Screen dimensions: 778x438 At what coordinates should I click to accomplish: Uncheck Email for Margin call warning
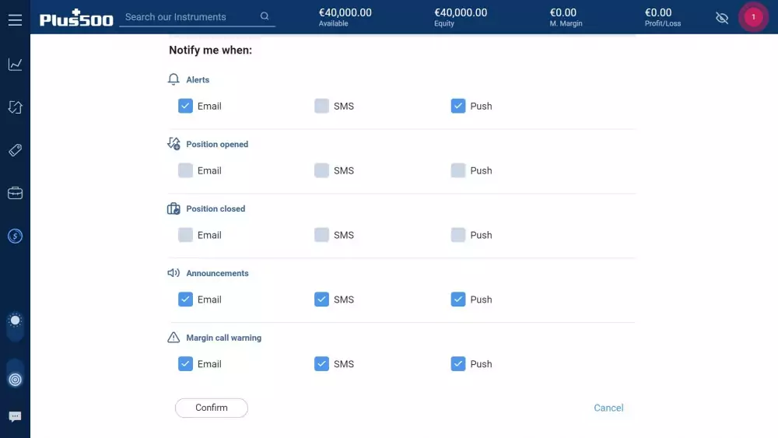coord(185,363)
